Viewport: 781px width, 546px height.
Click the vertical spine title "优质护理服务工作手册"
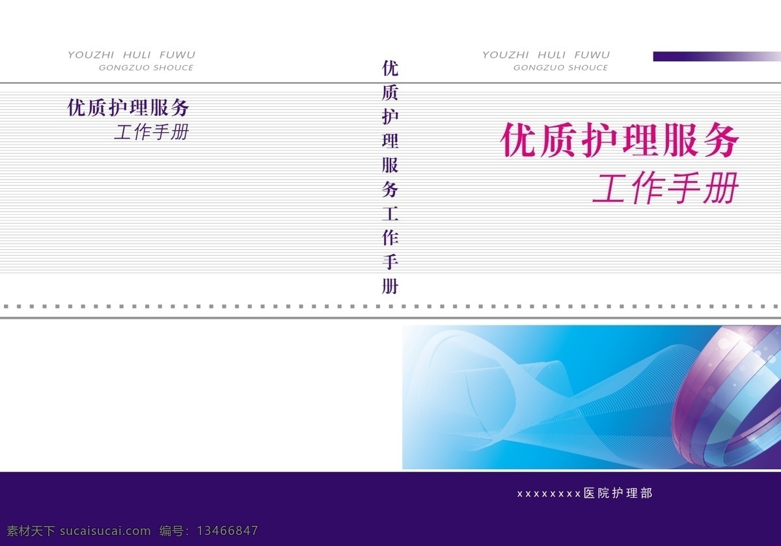pos(390,177)
